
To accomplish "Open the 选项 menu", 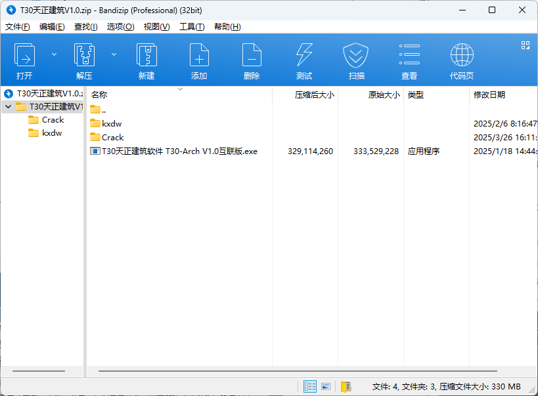I will coord(121,26).
